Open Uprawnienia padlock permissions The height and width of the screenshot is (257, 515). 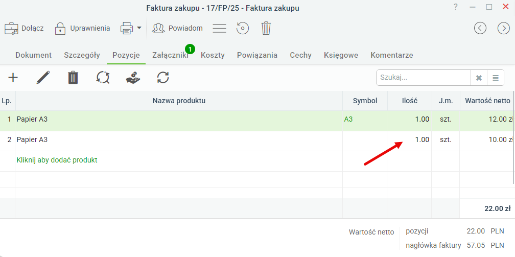point(60,29)
